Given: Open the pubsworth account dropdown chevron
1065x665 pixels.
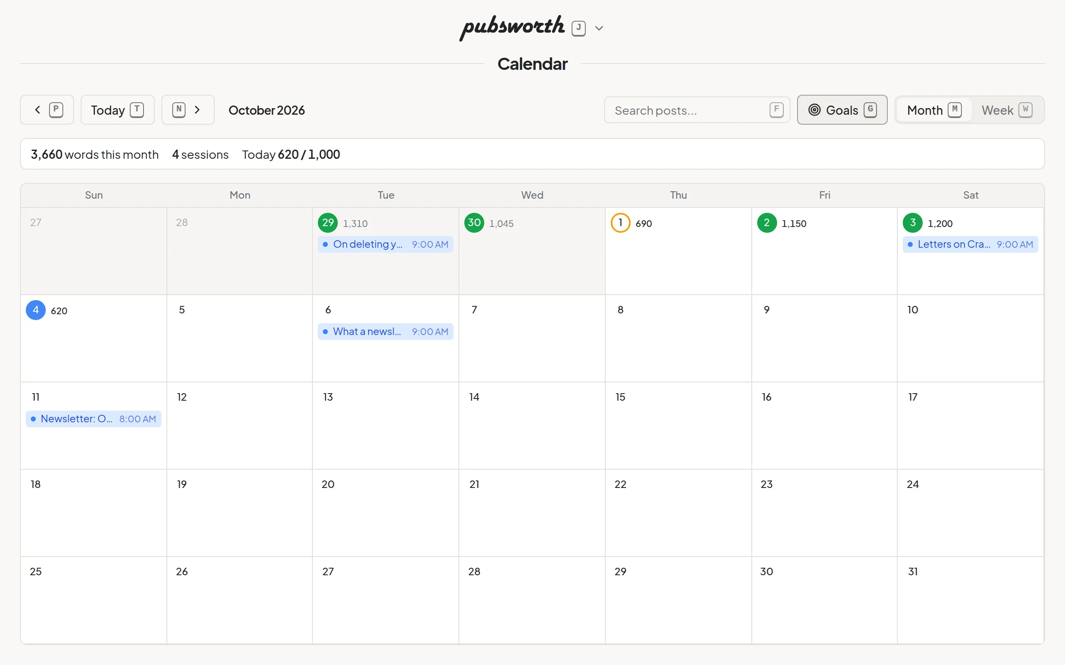Looking at the screenshot, I should pyautogui.click(x=599, y=28).
